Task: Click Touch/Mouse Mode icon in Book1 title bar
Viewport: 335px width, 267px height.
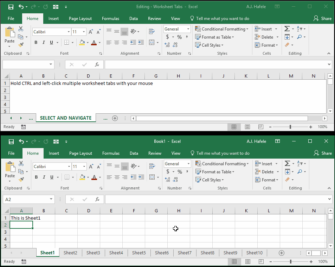Action: click(x=56, y=141)
